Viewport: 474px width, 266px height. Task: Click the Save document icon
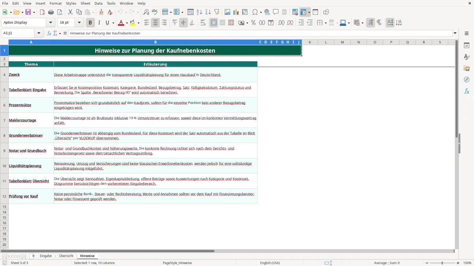click(28, 12)
